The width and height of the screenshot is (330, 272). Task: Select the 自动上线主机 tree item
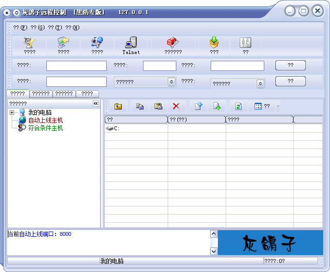[45, 120]
